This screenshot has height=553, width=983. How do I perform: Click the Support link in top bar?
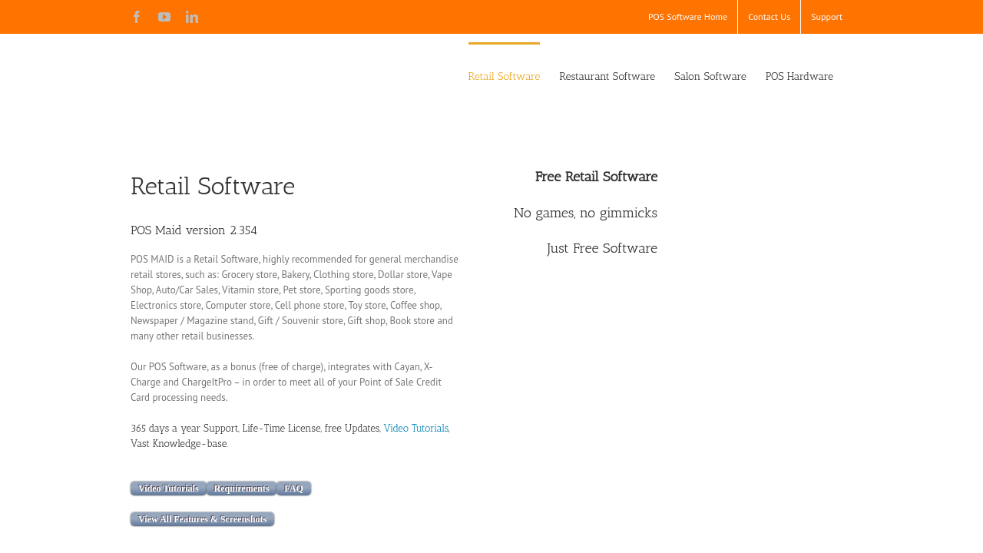pos(826,17)
